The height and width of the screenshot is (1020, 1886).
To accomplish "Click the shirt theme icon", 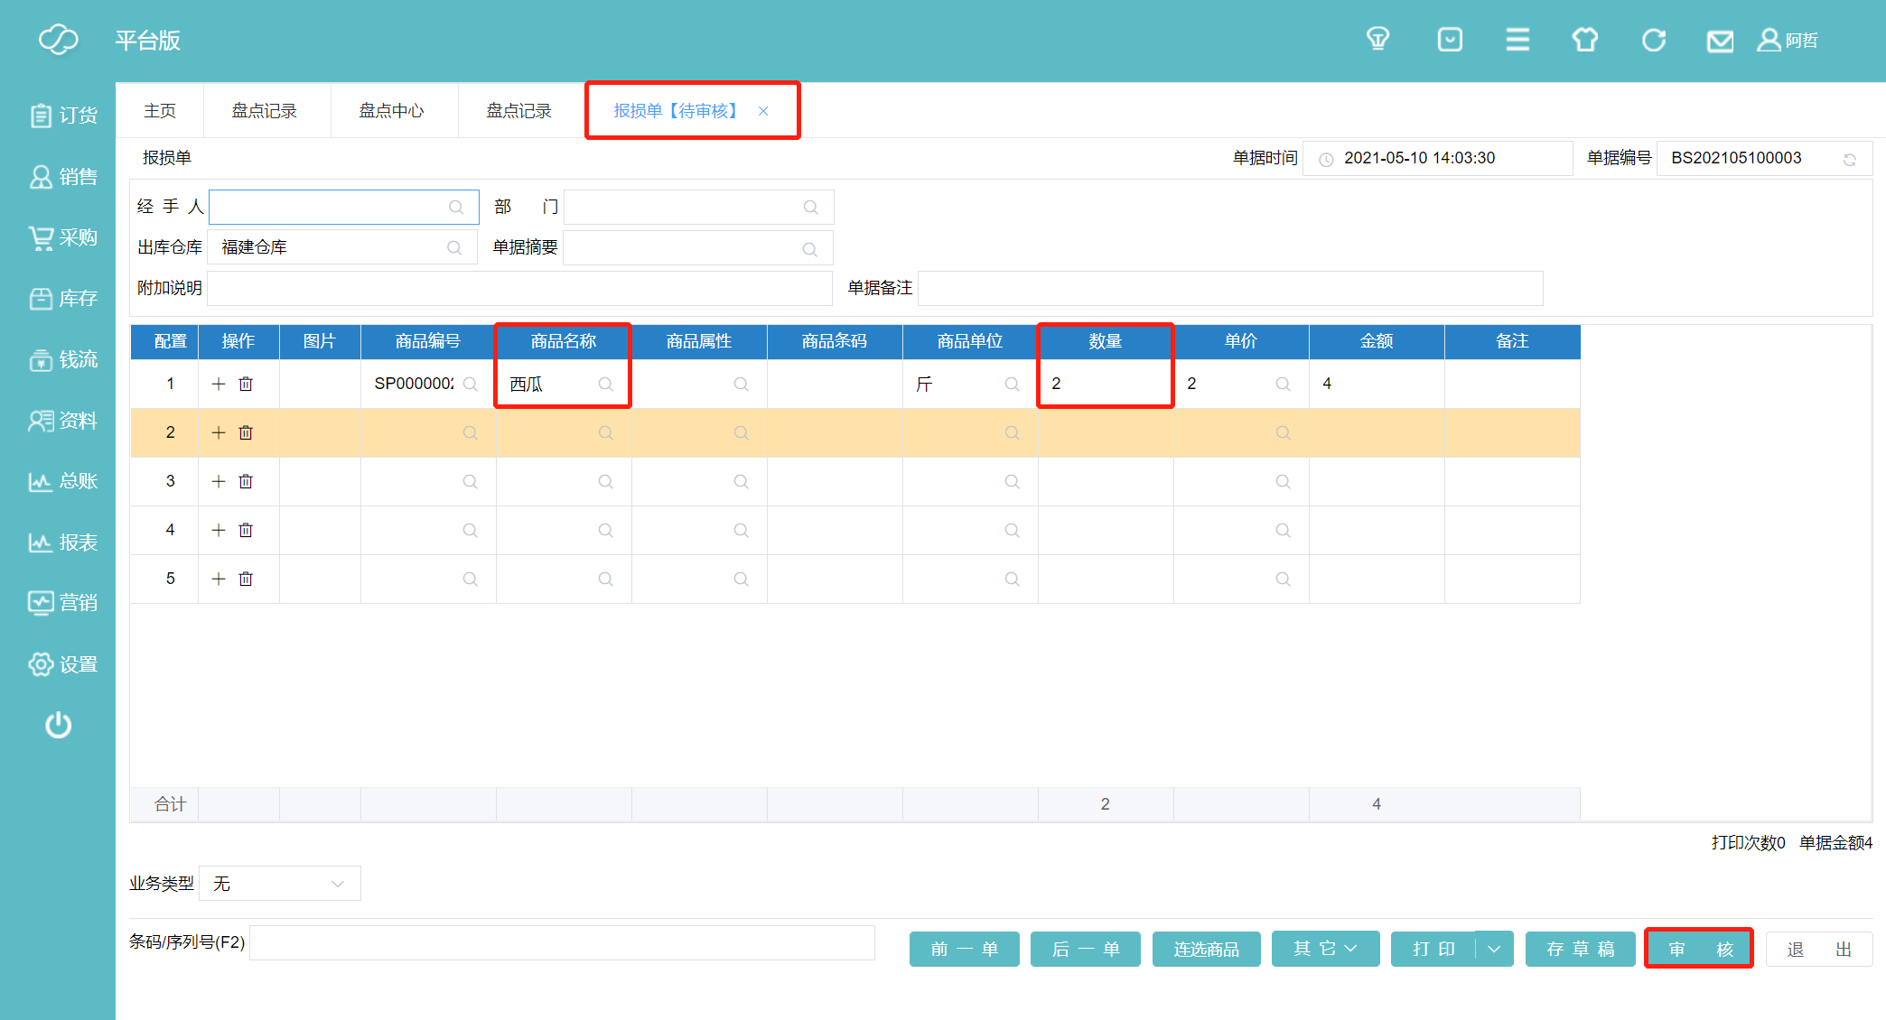I will 1585,40.
